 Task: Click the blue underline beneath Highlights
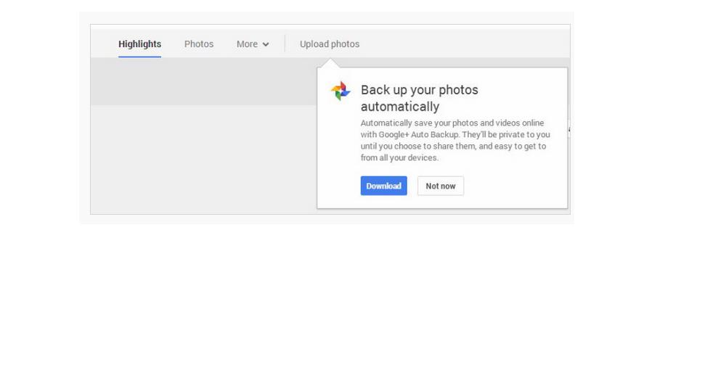point(139,57)
